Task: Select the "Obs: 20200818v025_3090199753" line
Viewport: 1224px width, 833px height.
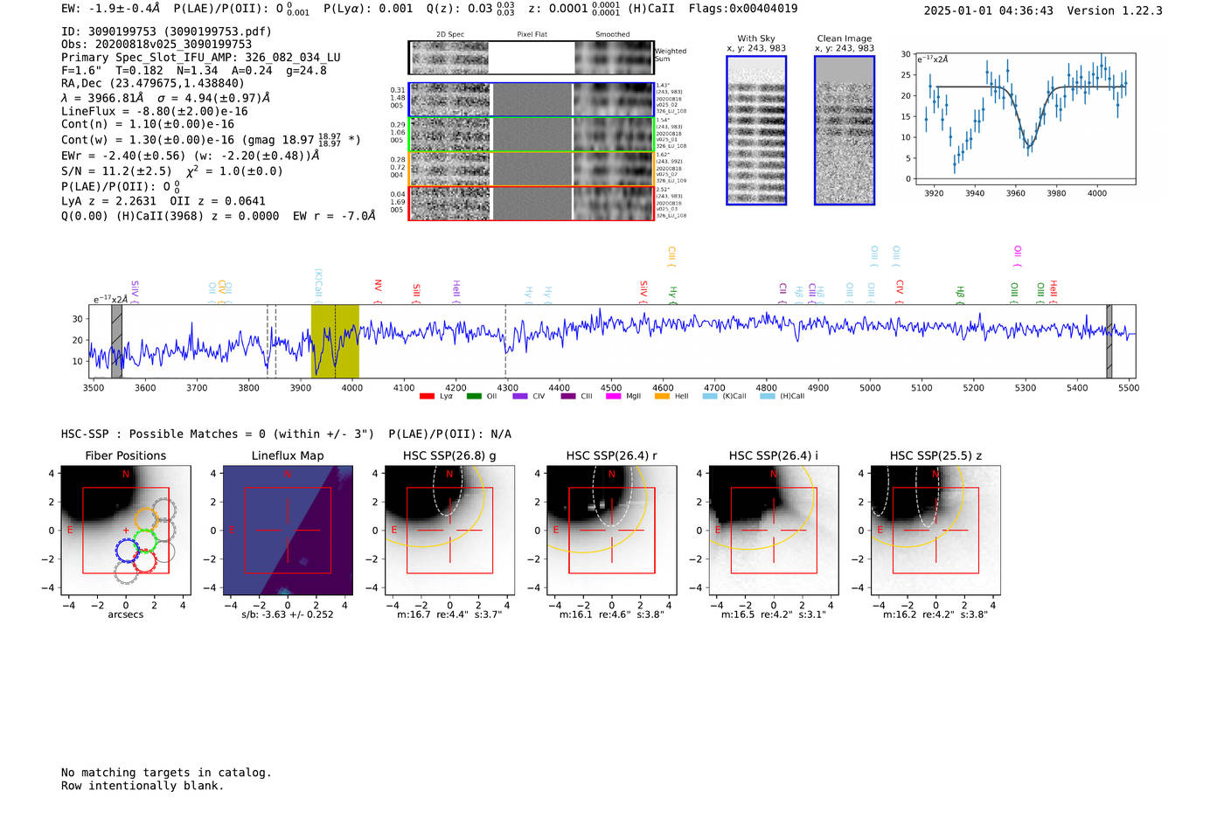Action: point(156,45)
